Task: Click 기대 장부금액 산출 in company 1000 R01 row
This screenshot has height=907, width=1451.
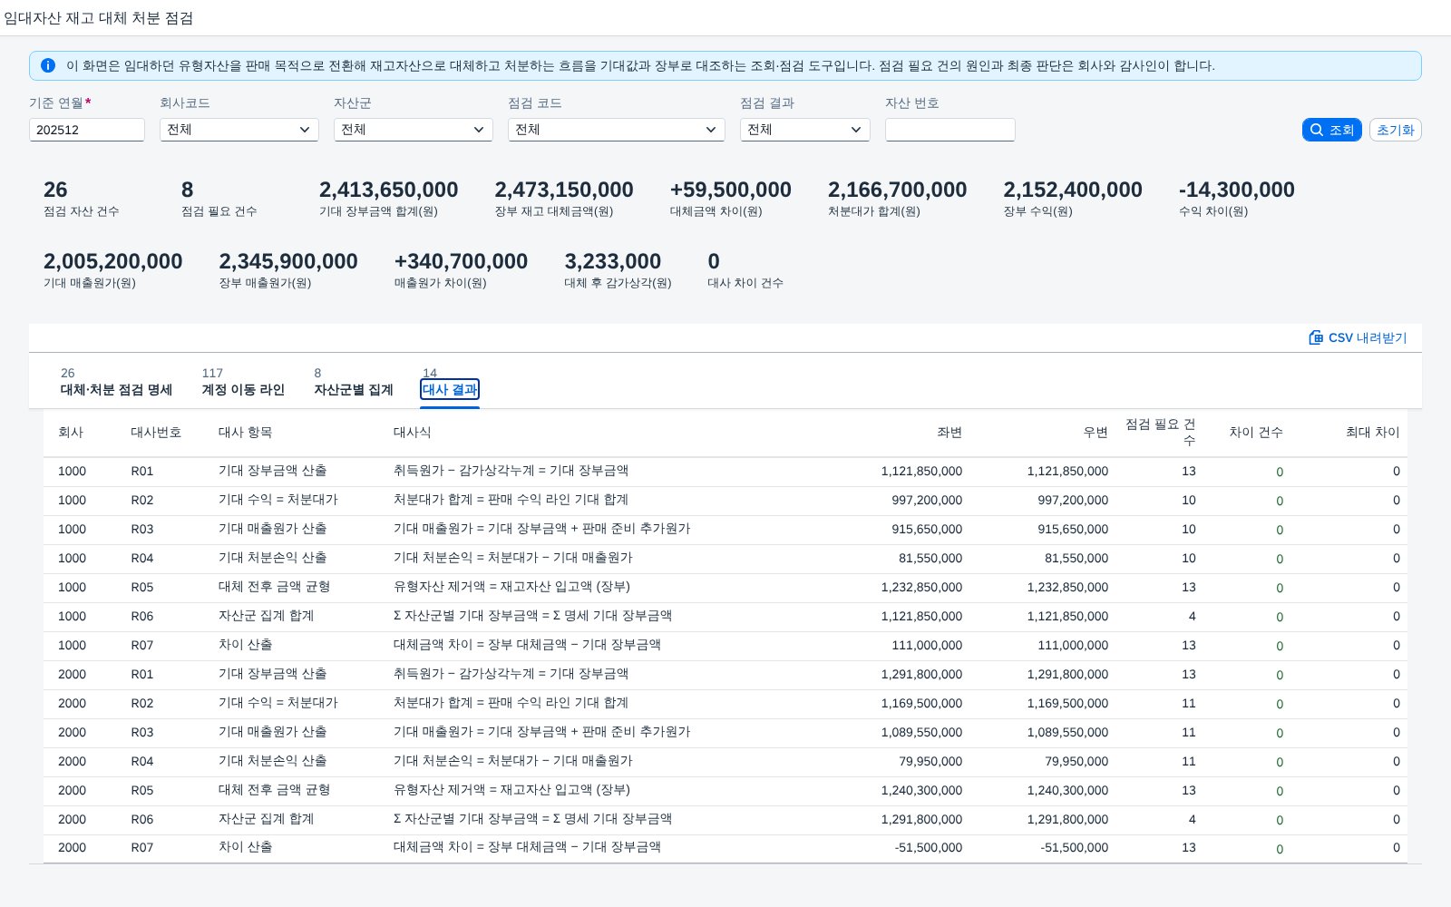Action: pyautogui.click(x=272, y=471)
